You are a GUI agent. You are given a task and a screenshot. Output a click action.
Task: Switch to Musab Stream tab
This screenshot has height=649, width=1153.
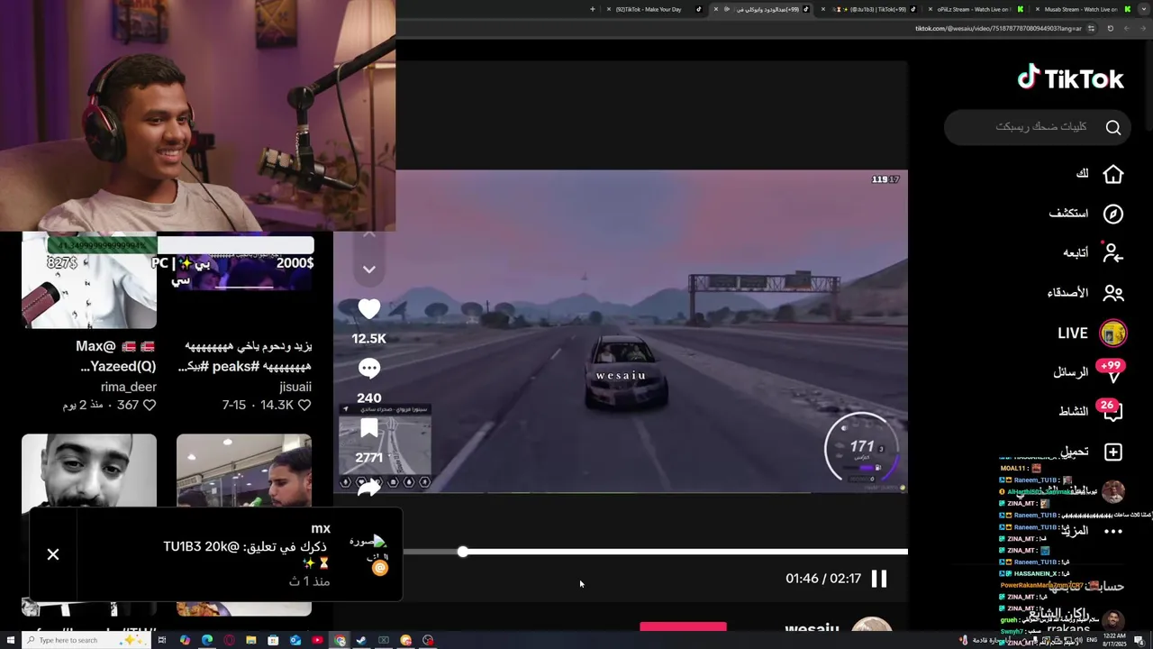pyautogui.click(x=1084, y=9)
